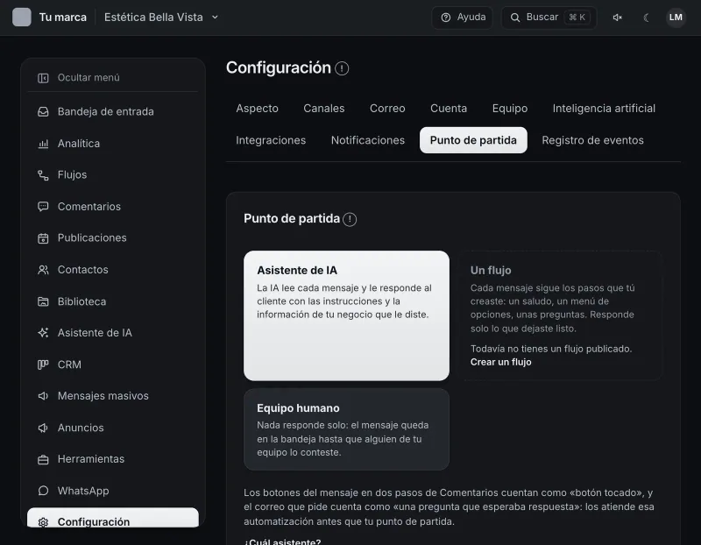701x545 pixels.
Task: Open the Herramientas briefcase icon
Action: click(43, 459)
